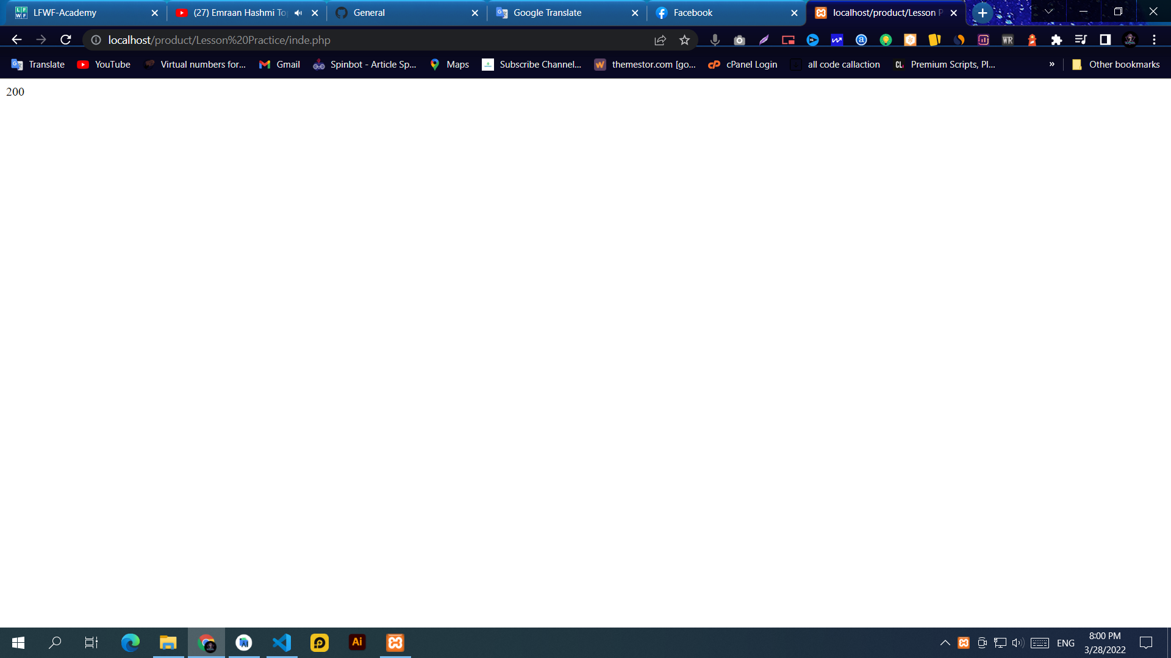Viewport: 1171px width, 658px height.
Task: Switch to the Google Translate tab
Action: pos(547,13)
